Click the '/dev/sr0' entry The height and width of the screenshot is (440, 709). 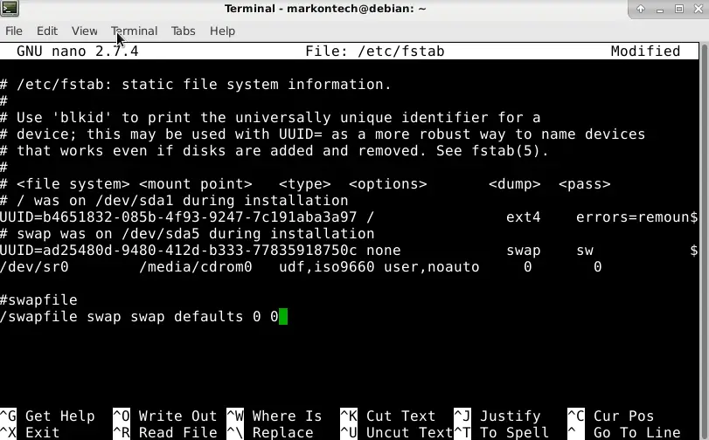(34, 267)
